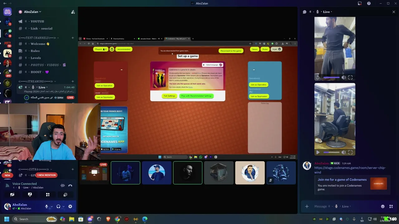Join as Spymaster on red team

pyautogui.click(x=104, y=97)
